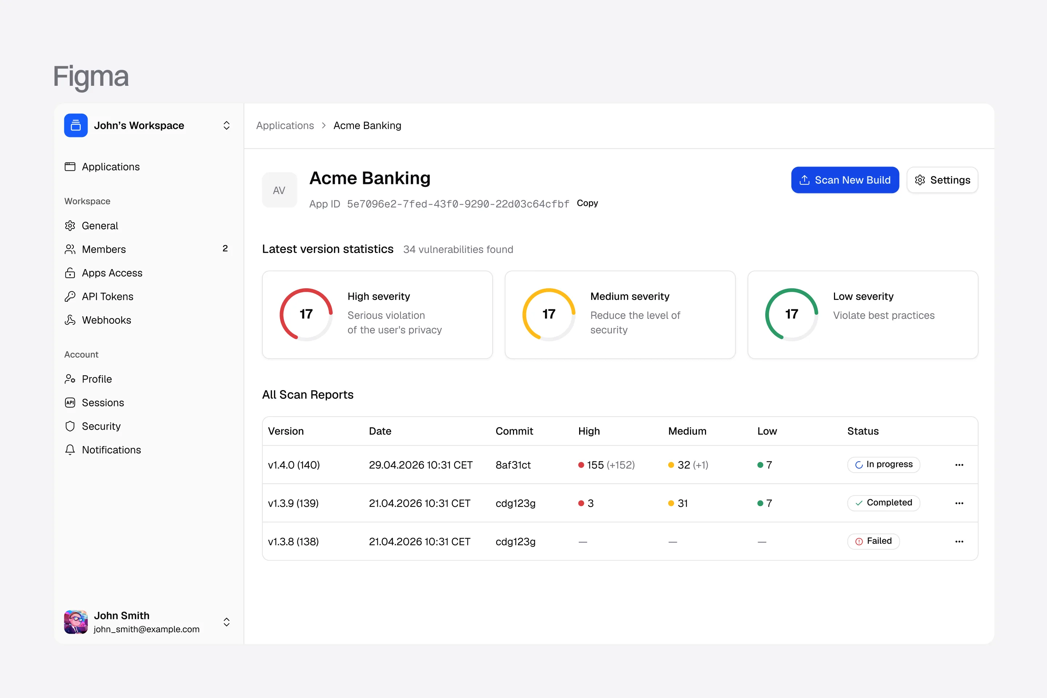Go to General workspace settings
This screenshot has height=698, width=1047.
(x=100, y=226)
